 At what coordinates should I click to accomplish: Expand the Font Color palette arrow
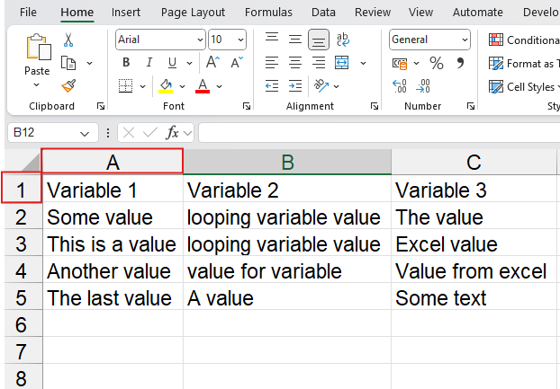coord(220,86)
